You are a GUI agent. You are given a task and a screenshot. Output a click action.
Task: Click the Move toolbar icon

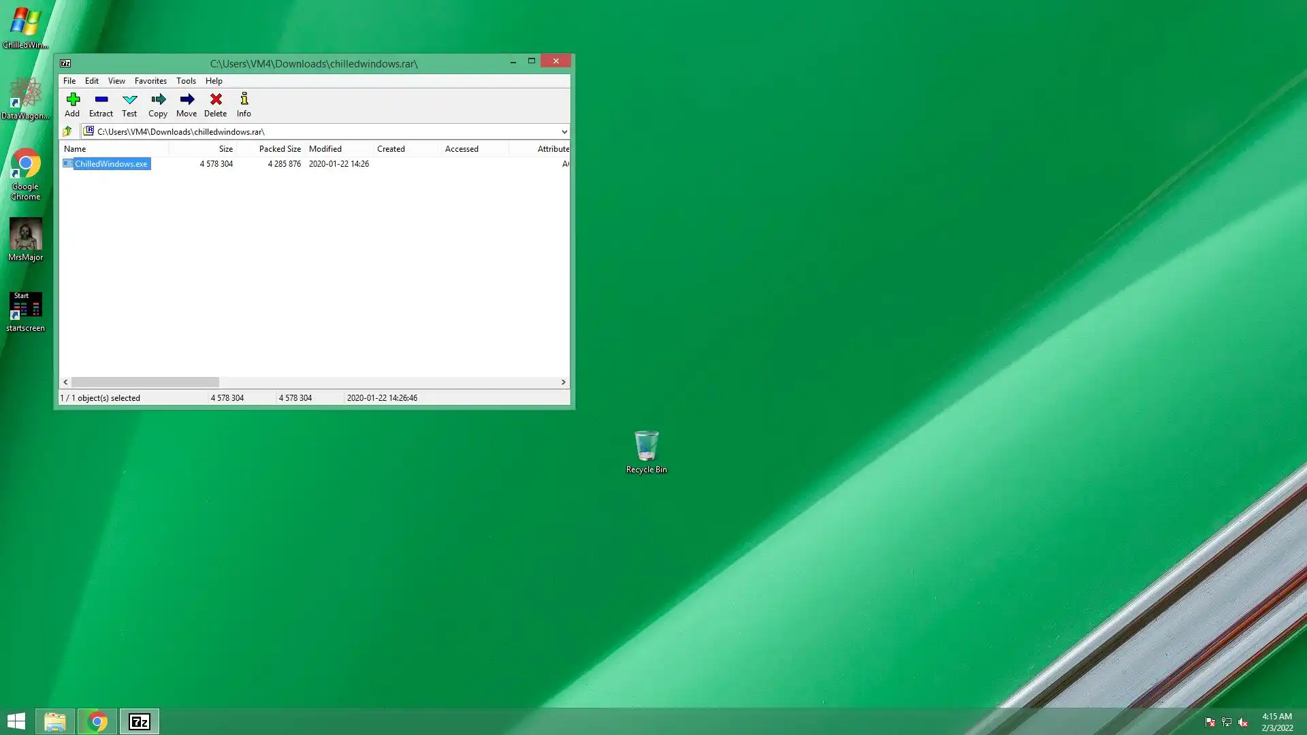(x=187, y=105)
